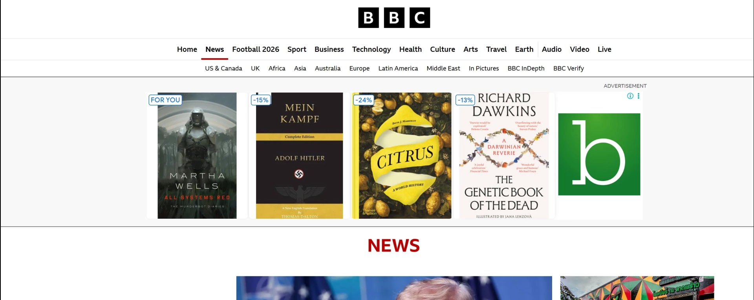Open BBC InDepth
The width and height of the screenshot is (754, 300).
pos(526,68)
